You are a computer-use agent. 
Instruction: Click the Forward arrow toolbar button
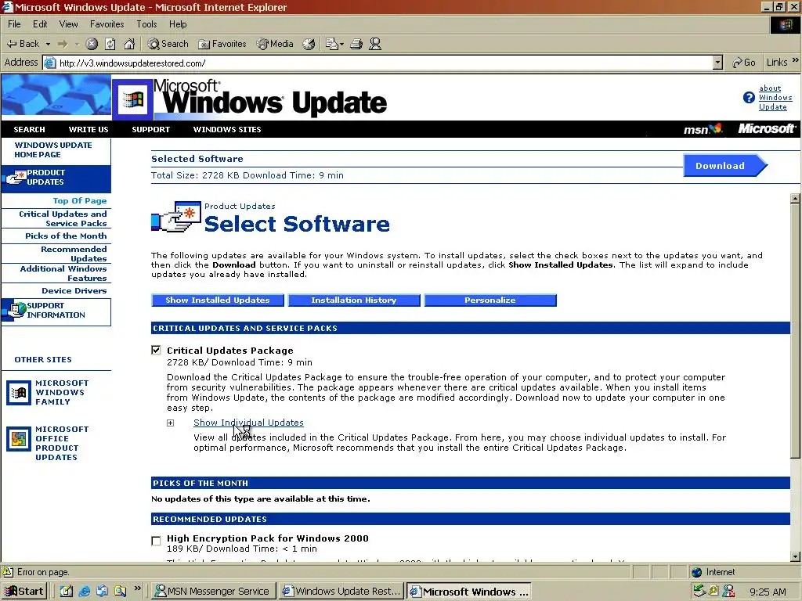click(63, 44)
